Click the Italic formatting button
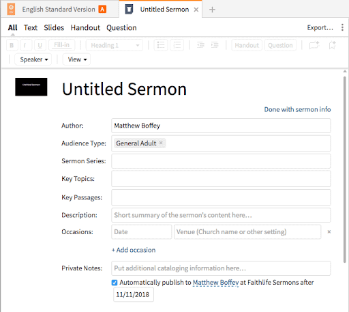The image size is (349, 312). (26, 45)
